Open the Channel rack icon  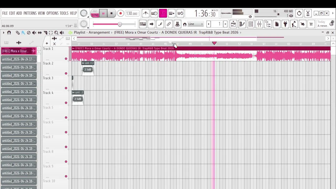pos(251,24)
